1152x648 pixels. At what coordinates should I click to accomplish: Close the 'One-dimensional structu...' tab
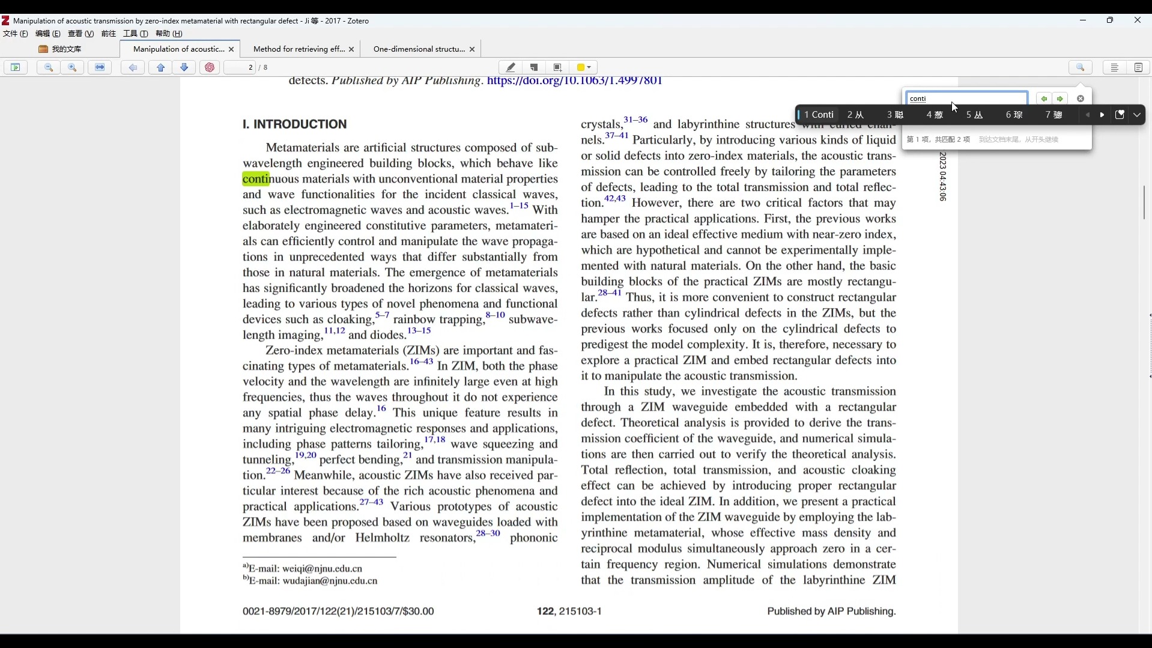pos(472,49)
